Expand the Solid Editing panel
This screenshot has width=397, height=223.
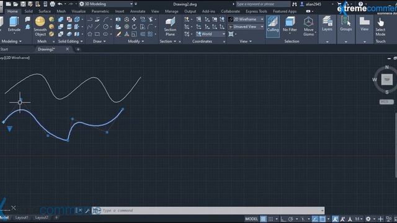coord(70,42)
